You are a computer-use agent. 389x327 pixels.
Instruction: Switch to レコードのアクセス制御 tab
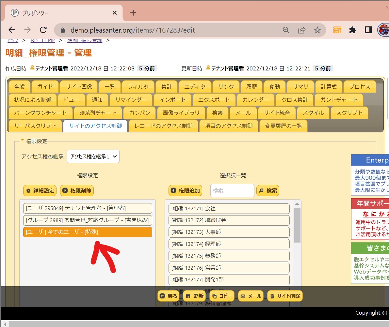pos(164,126)
